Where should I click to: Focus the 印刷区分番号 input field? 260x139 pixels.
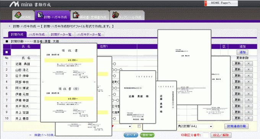(x=206, y=135)
